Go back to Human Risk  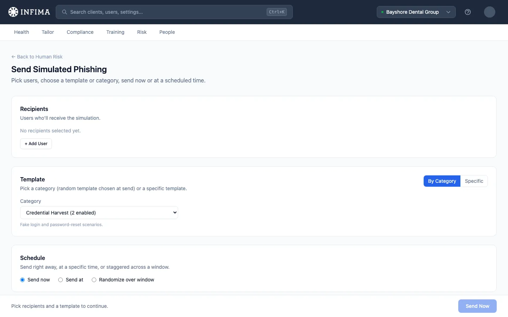(37, 57)
